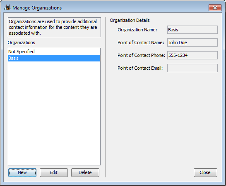This screenshot has height=186, width=226.
Task: Click the Autopsy dog icon in title bar
Action: 7,7
